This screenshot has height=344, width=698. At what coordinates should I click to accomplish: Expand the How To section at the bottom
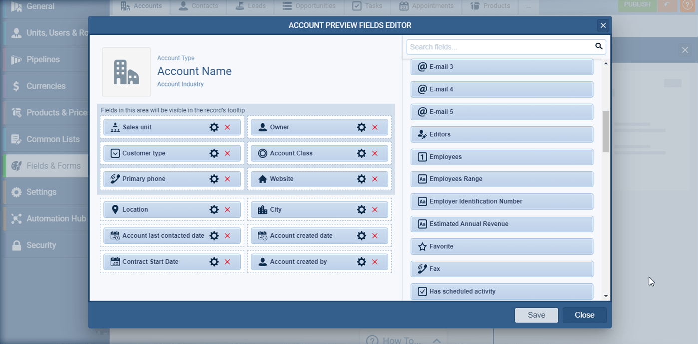pos(403,339)
